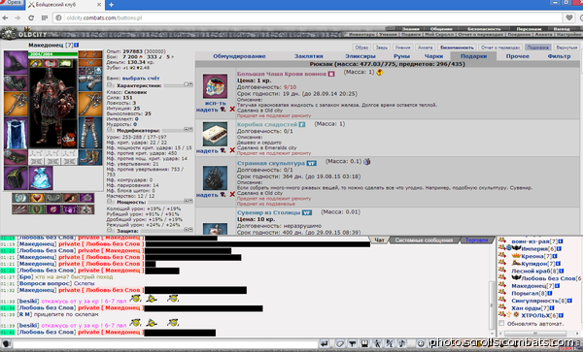Click the Вернуться button
This screenshot has width=583, height=352.
(566, 48)
